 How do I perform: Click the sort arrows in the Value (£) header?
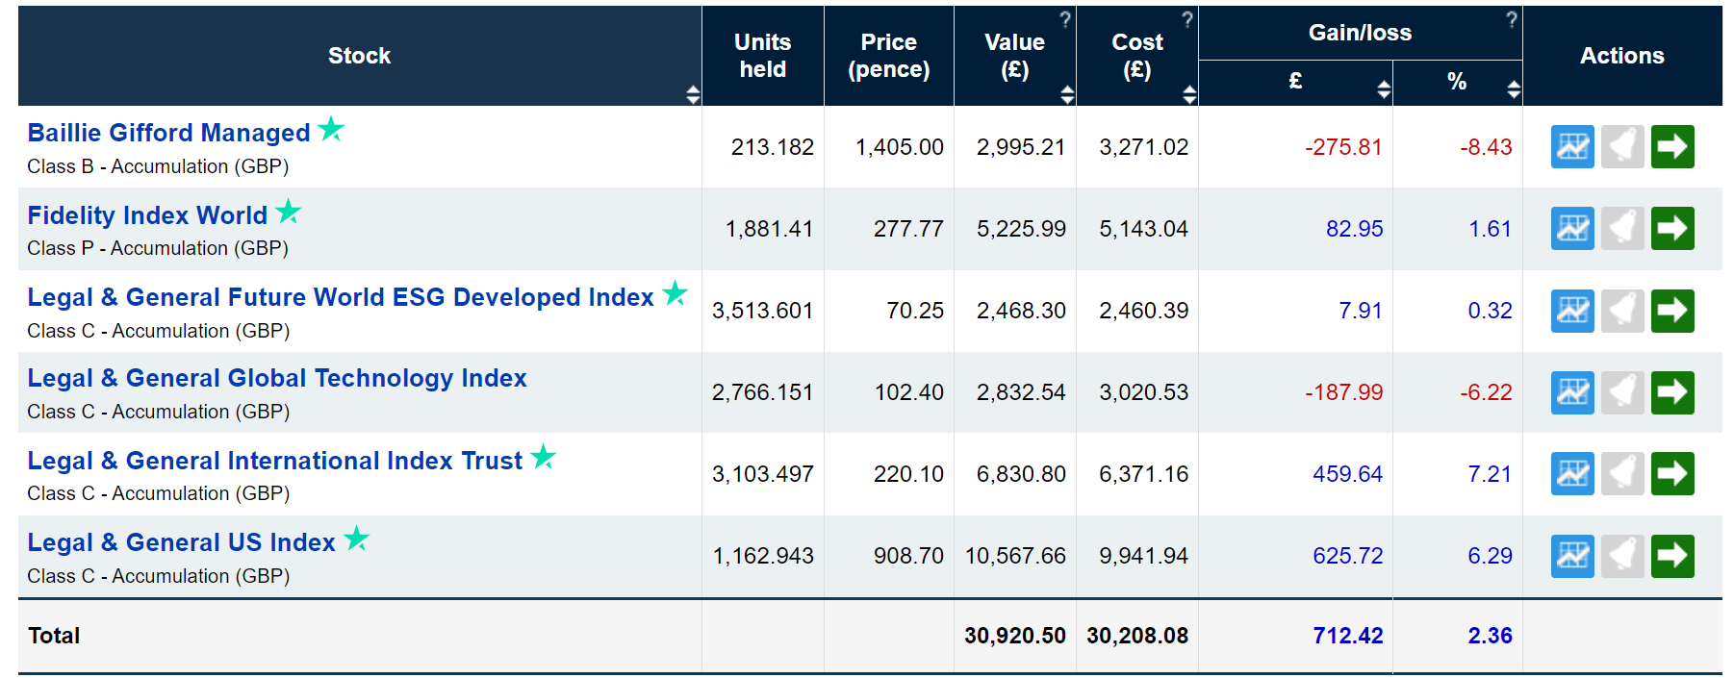(x=1067, y=93)
